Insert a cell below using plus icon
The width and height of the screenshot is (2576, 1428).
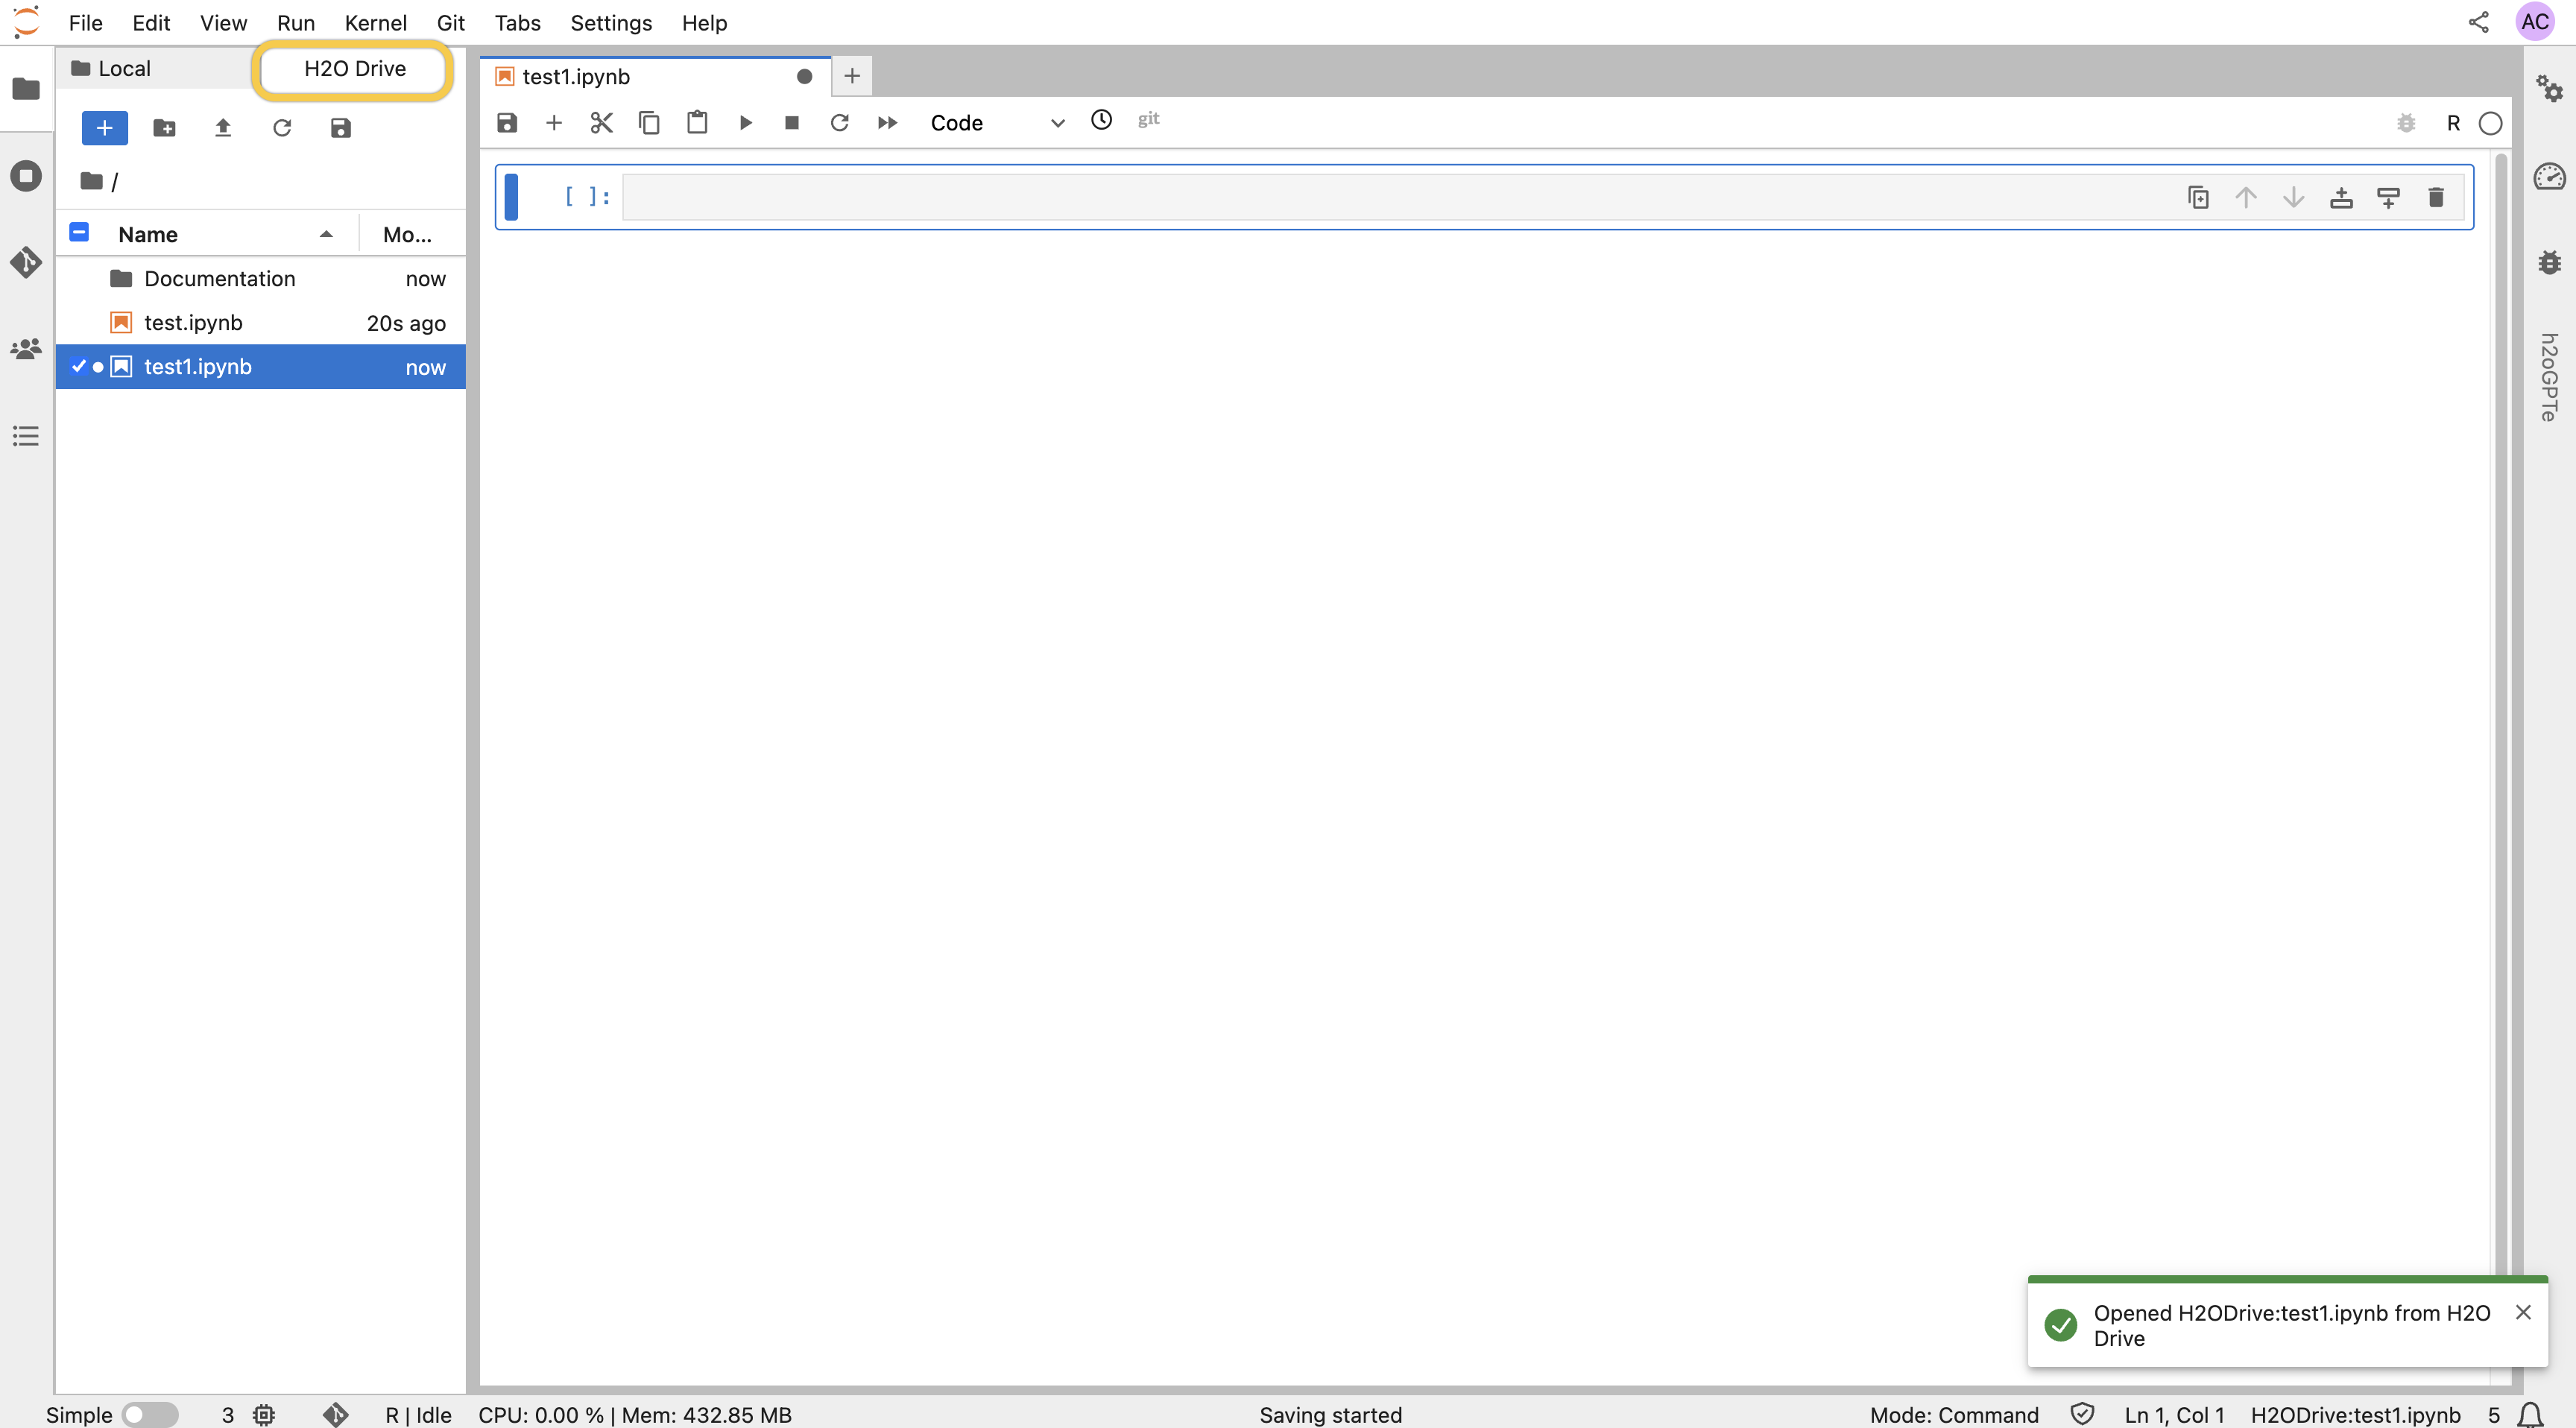click(x=554, y=123)
